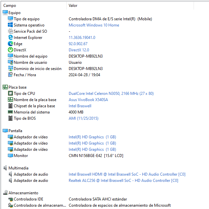The width and height of the screenshot is (209, 209).
Task: Open the DirectX 12.0 link
Action: (79, 50)
